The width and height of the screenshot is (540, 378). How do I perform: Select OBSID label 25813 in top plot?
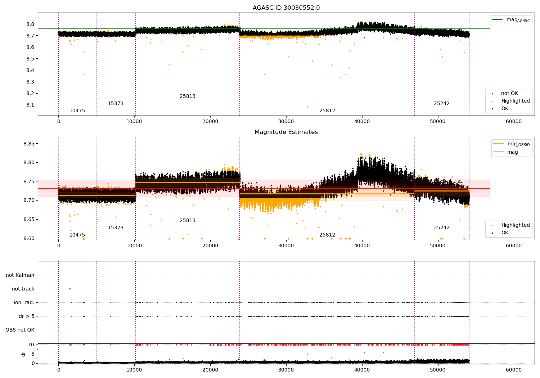coord(188,96)
